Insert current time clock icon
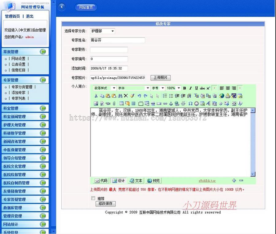 pyautogui.click(x=220, y=104)
